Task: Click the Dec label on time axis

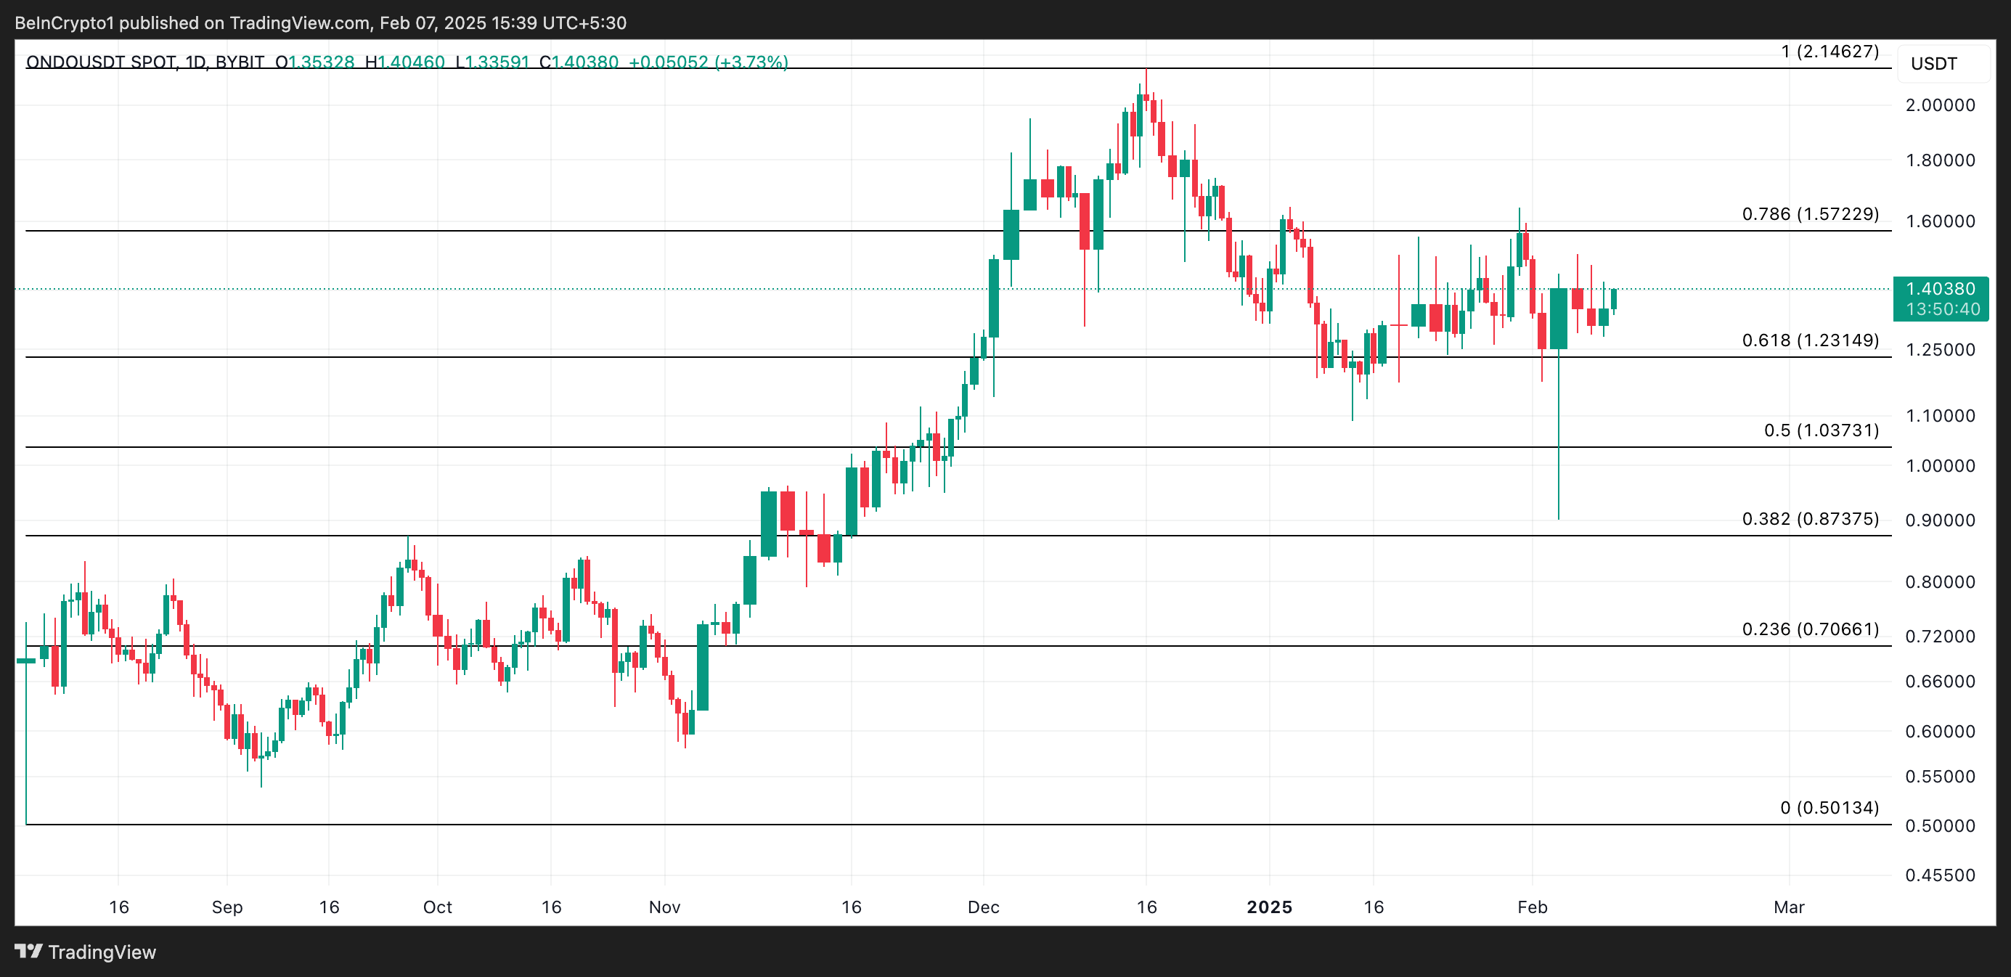Action: click(983, 907)
